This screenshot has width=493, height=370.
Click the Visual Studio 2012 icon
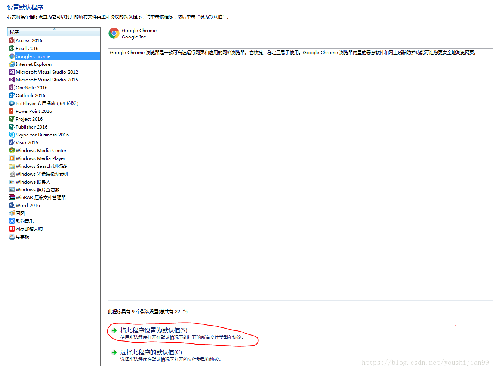pyautogui.click(x=12, y=72)
